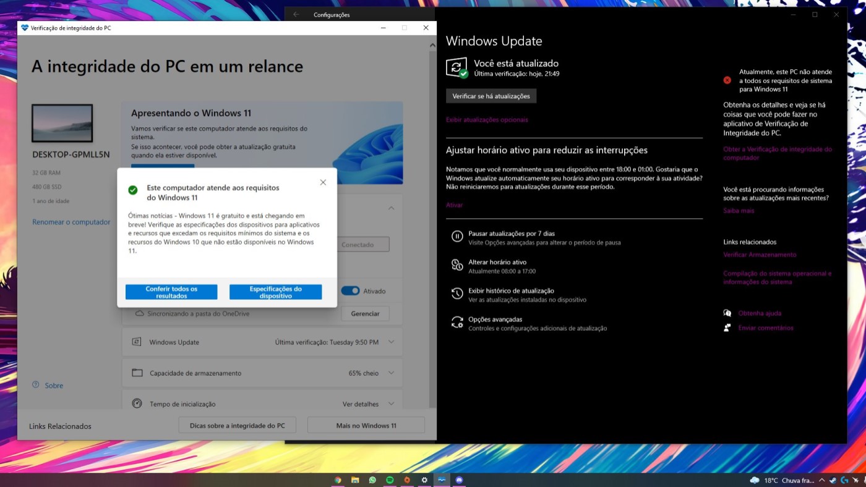Screen dimensions: 866x487
Task: Click the Logitech G tray icon
Action: [844, 480]
